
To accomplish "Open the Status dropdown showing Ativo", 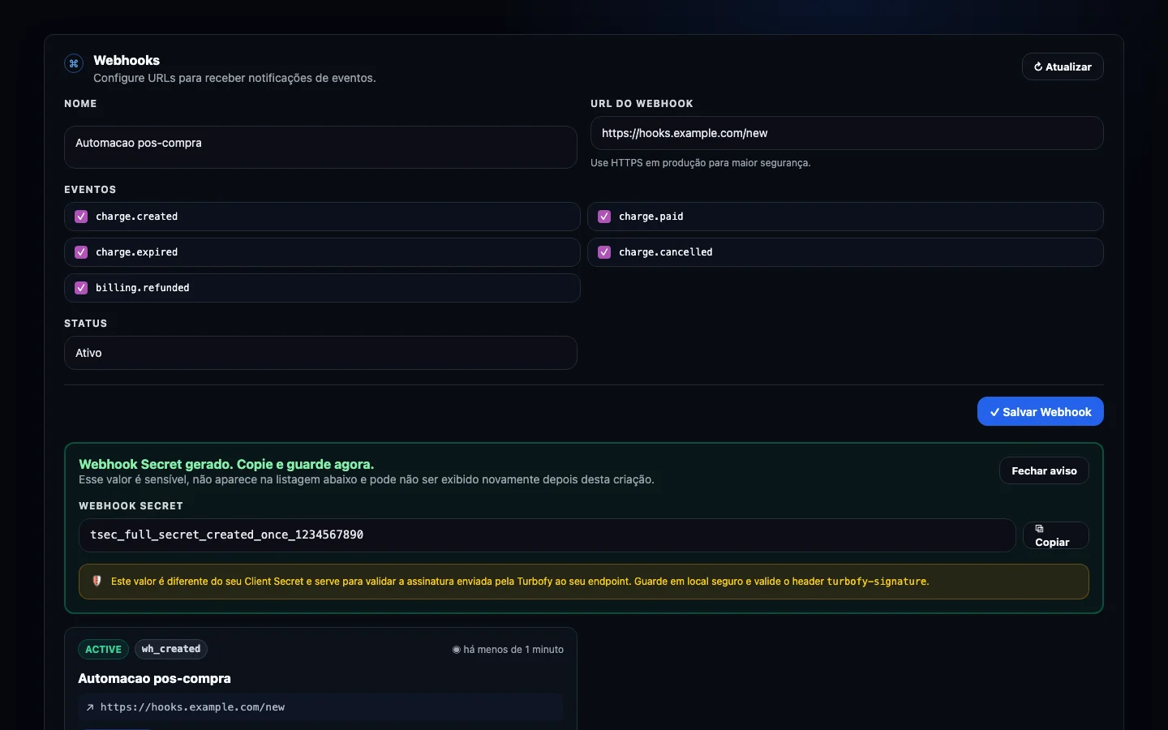I will pyautogui.click(x=320, y=353).
